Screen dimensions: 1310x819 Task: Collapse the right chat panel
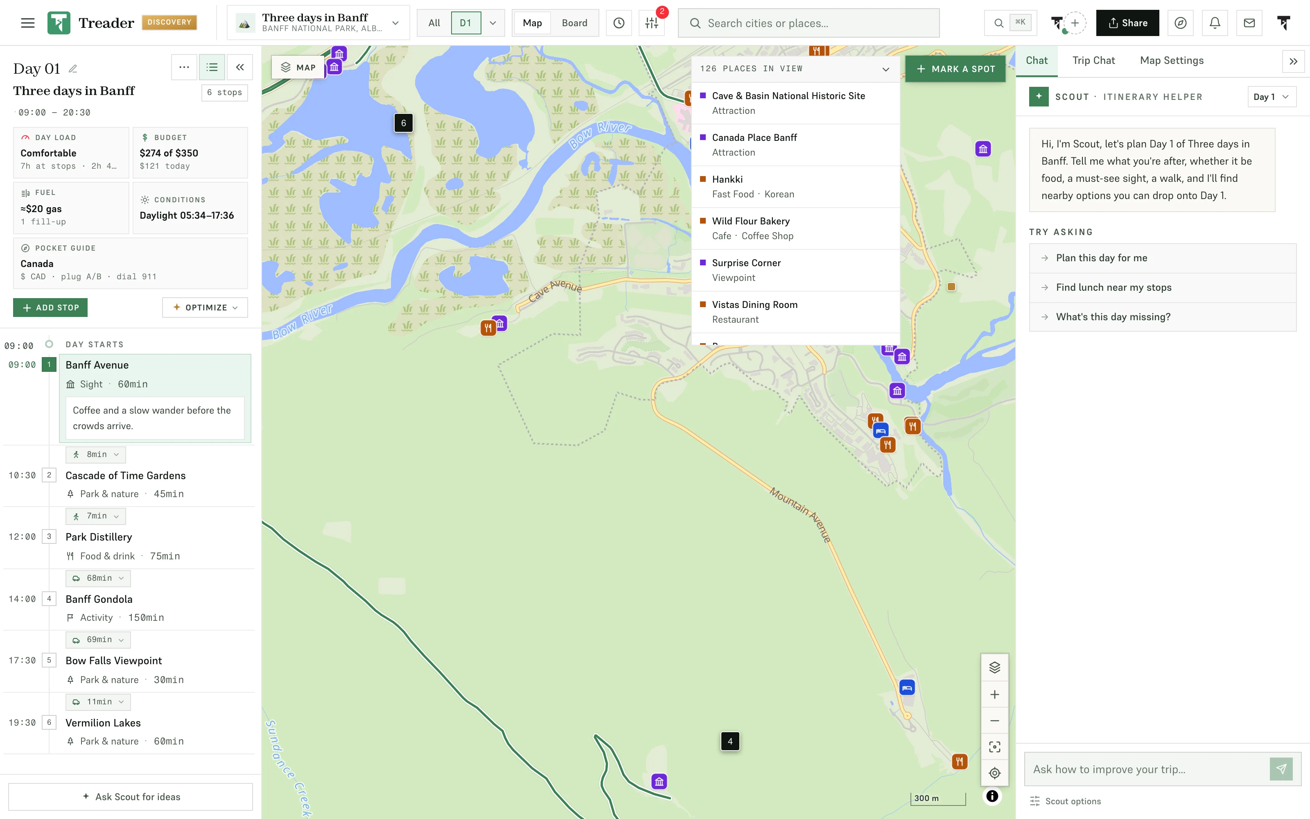point(1293,61)
